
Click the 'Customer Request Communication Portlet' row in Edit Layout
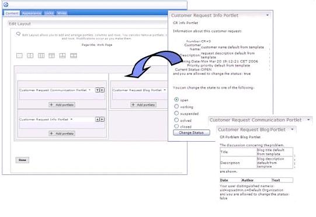point(62,90)
